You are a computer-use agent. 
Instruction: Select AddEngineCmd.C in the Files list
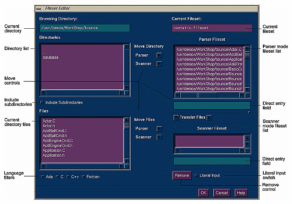[58, 140]
